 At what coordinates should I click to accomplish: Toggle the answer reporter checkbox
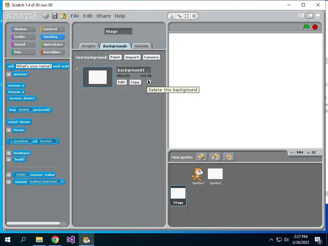[9, 74]
